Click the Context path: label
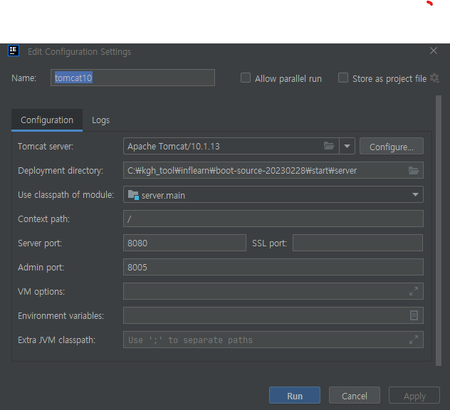Screen dimensions: 450x410 (44, 219)
